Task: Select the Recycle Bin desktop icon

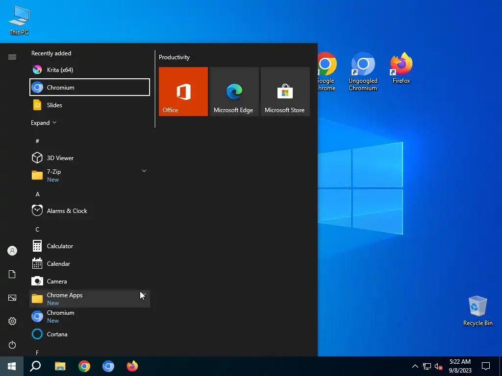Action: (477, 310)
